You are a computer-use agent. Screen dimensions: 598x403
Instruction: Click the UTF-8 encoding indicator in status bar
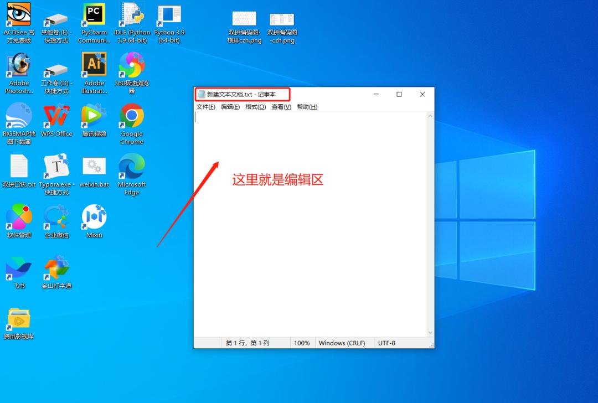tap(386, 343)
